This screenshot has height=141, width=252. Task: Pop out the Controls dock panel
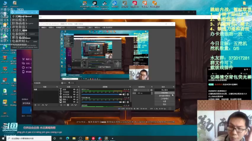tap(174, 87)
